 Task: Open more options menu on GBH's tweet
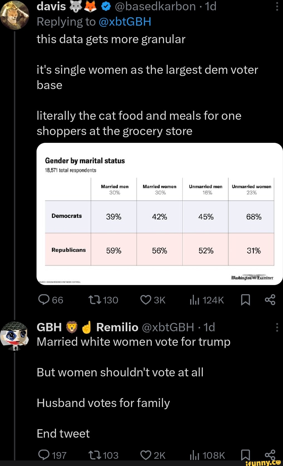[x=277, y=327]
